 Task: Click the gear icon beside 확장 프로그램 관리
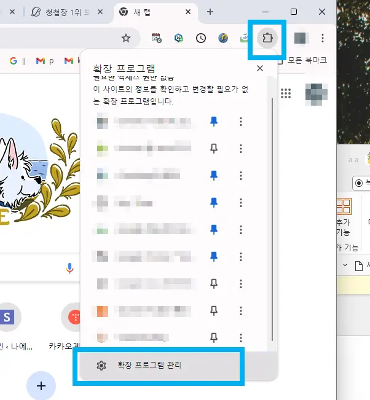point(101,366)
